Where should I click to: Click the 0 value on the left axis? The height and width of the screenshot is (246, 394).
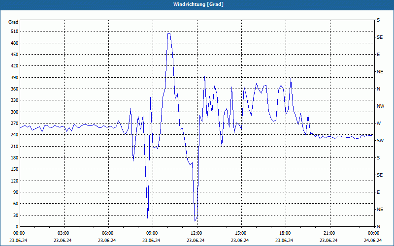pyautogui.click(x=17, y=227)
